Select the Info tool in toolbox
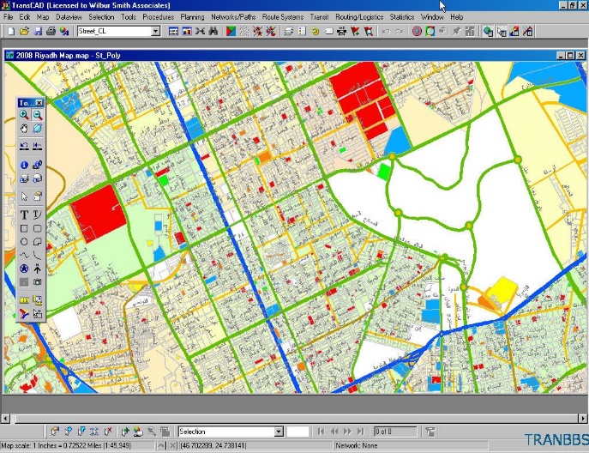 [x=24, y=165]
